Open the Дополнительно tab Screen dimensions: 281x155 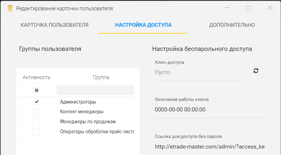(232, 25)
